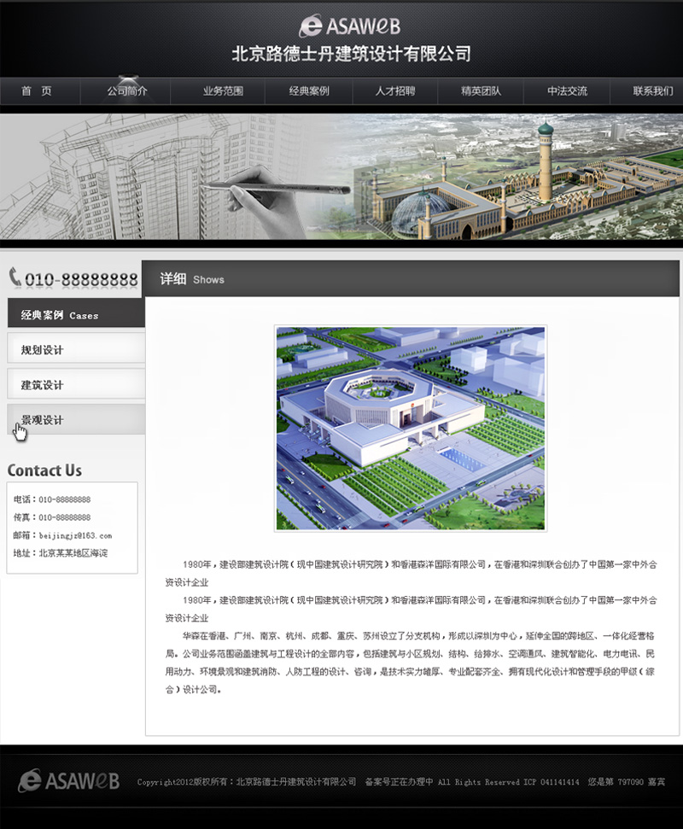
Task: Click the aerial building rendering image
Action: pyautogui.click(x=412, y=426)
